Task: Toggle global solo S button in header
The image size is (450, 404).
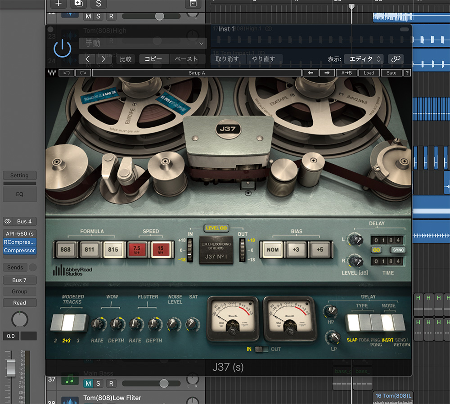Action: (x=99, y=4)
